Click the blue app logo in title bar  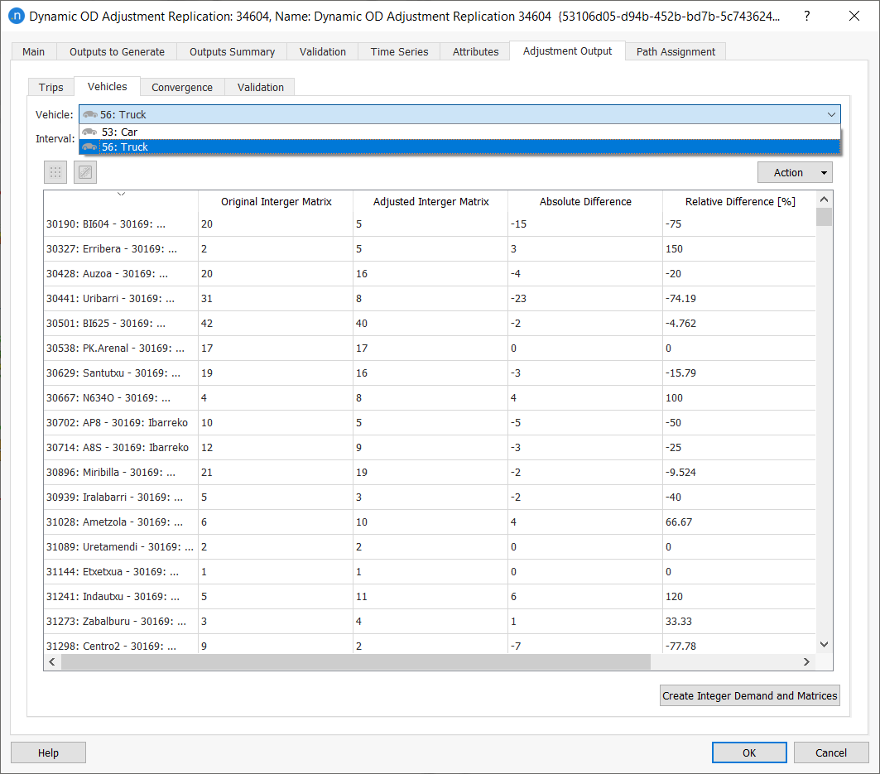point(16,16)
